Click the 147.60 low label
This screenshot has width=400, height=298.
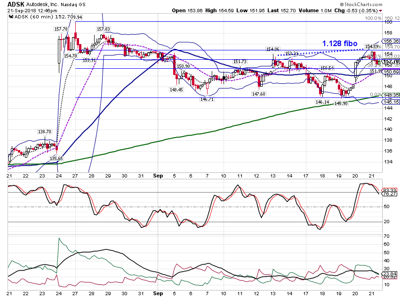[259, 94]
